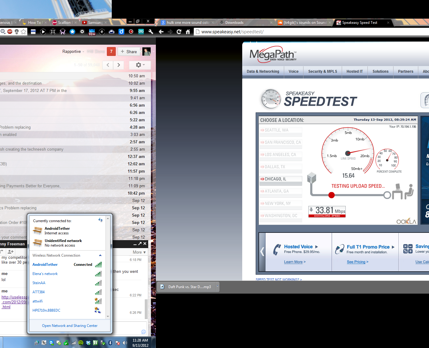Viewport: 429px width, 348px height.
Task: Collapse the Wireless Network Connection section
Action: [100, 255]
